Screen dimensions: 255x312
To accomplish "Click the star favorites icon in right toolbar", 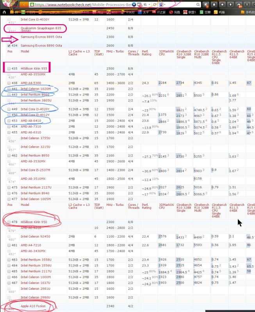I will click(x=222, y=5).
